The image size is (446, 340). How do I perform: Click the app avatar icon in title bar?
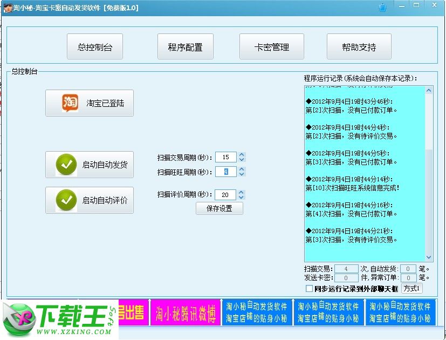[8, 8]
